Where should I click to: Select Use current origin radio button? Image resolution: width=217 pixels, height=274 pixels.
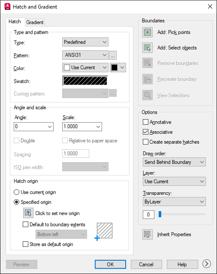point(16,192)
